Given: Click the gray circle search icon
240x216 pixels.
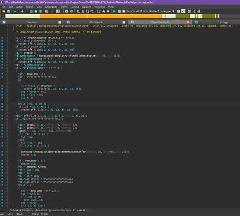Looking at the screenshot, I should point(46,11).
